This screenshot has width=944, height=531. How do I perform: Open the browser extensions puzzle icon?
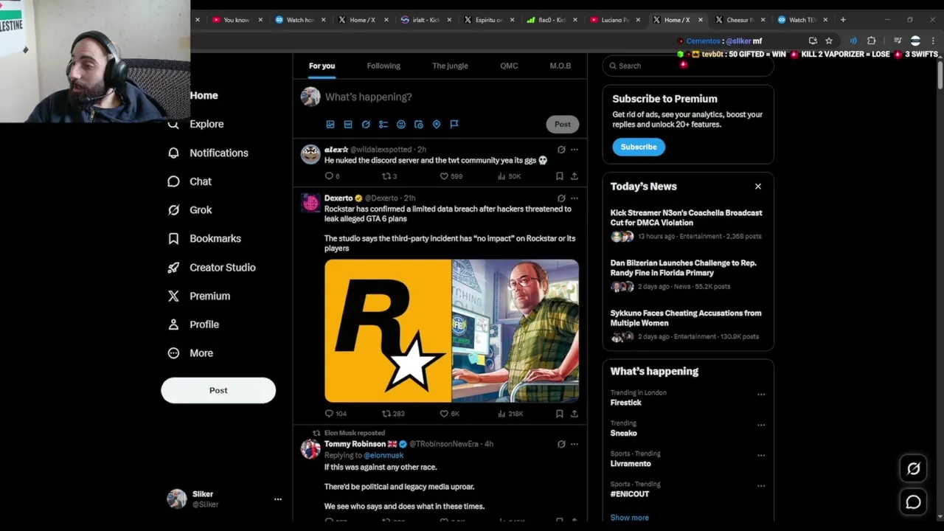[x=871, y=41]
